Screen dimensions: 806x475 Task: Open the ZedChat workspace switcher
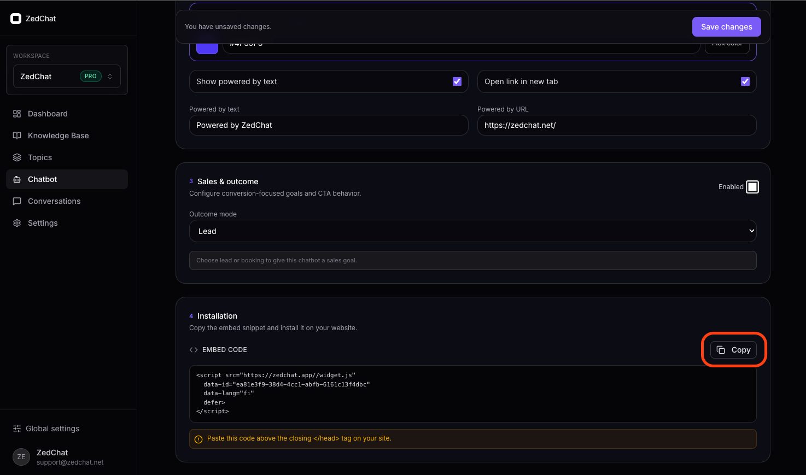pyautogui.click(x=66, y=76)
